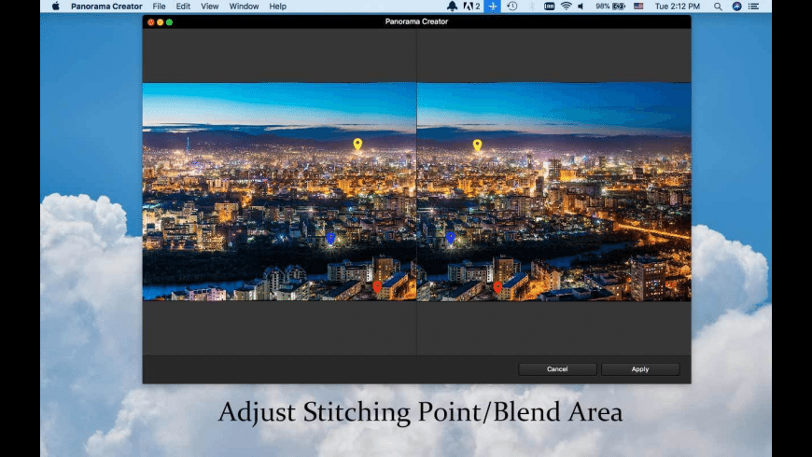The height and width of the screenshot is (457, 812).
Task: Open the Time Machine menu bar icon
Action: (x=512, y=7)
